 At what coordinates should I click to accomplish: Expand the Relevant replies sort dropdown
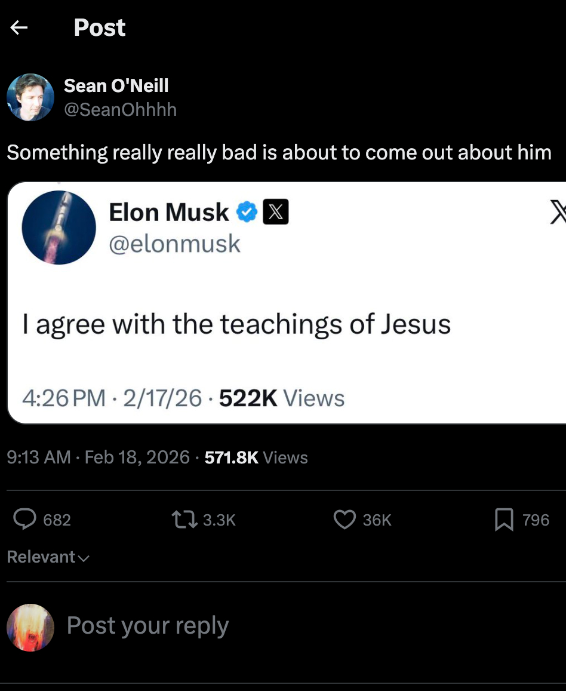(x=48, y=557)
